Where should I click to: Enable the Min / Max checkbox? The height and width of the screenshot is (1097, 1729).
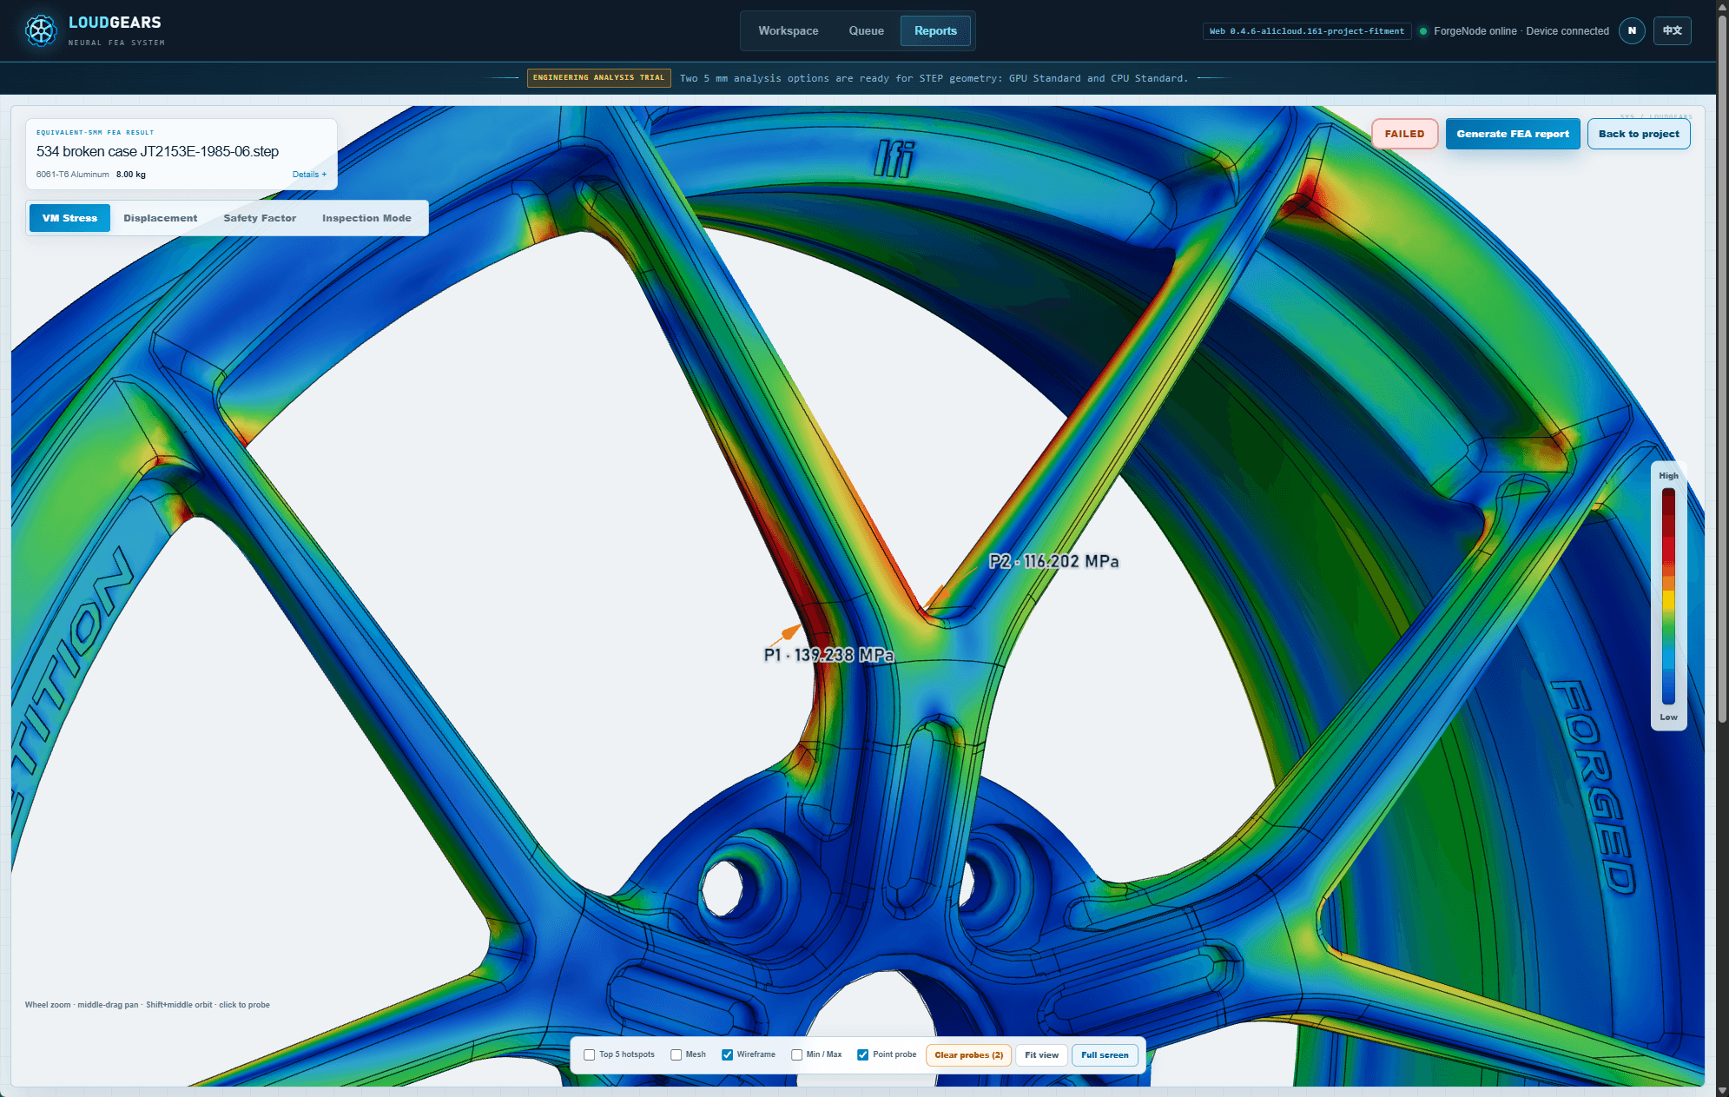coord(796,1054)
